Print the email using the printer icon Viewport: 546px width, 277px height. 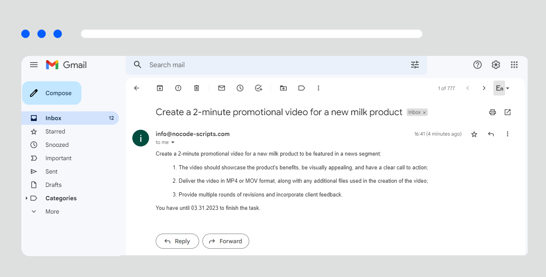pyautogui.click(x=493, y=112)
